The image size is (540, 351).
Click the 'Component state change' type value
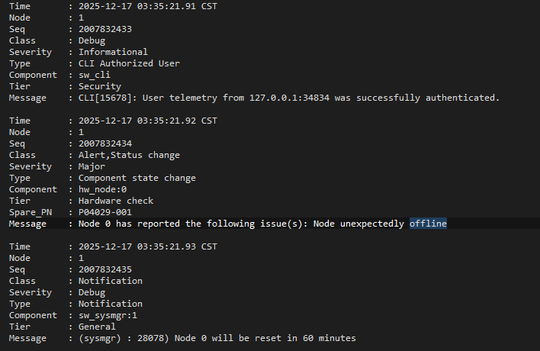pos(137,178)
